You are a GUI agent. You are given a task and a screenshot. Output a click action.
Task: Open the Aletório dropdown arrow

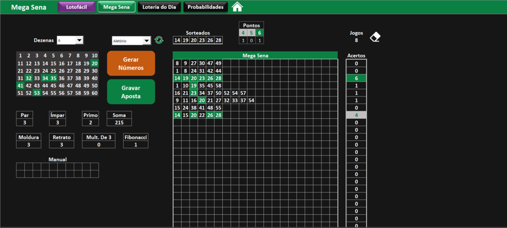[x=147, y=41]
